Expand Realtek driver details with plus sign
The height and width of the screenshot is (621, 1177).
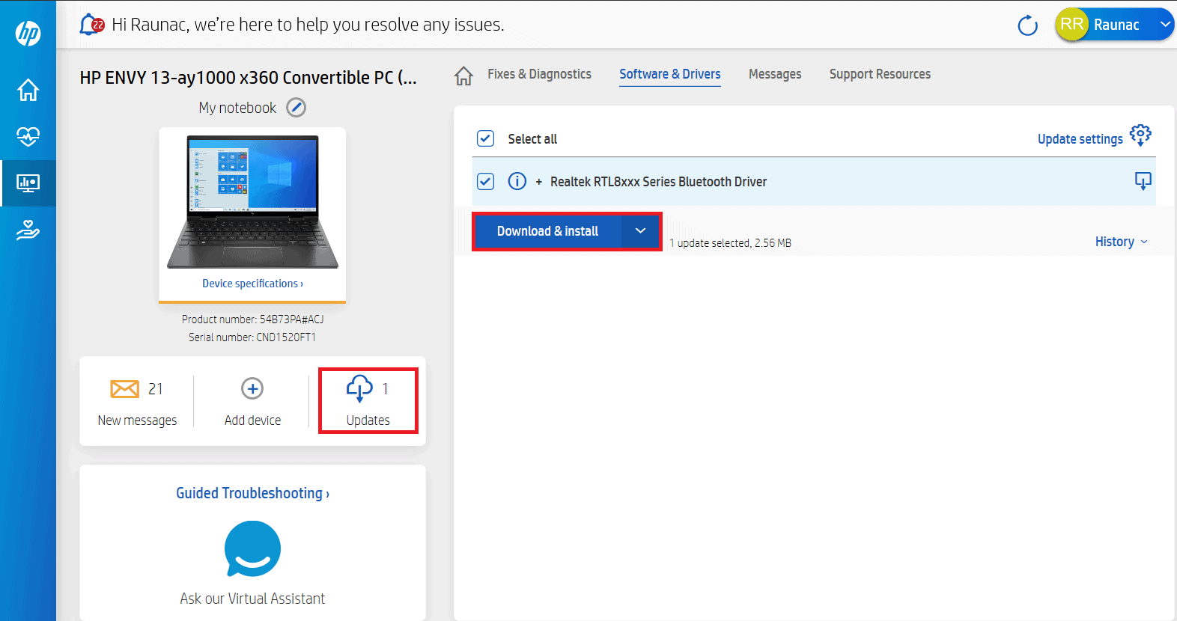point(538,182)
